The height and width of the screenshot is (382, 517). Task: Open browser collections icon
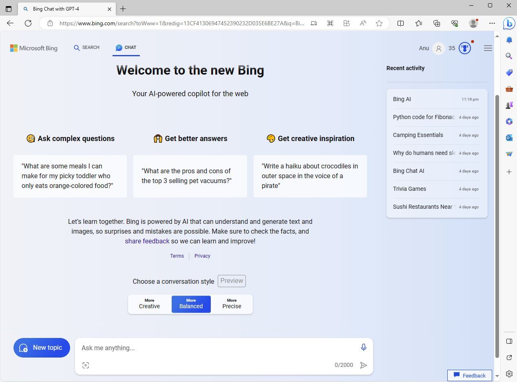click(437, 23)
